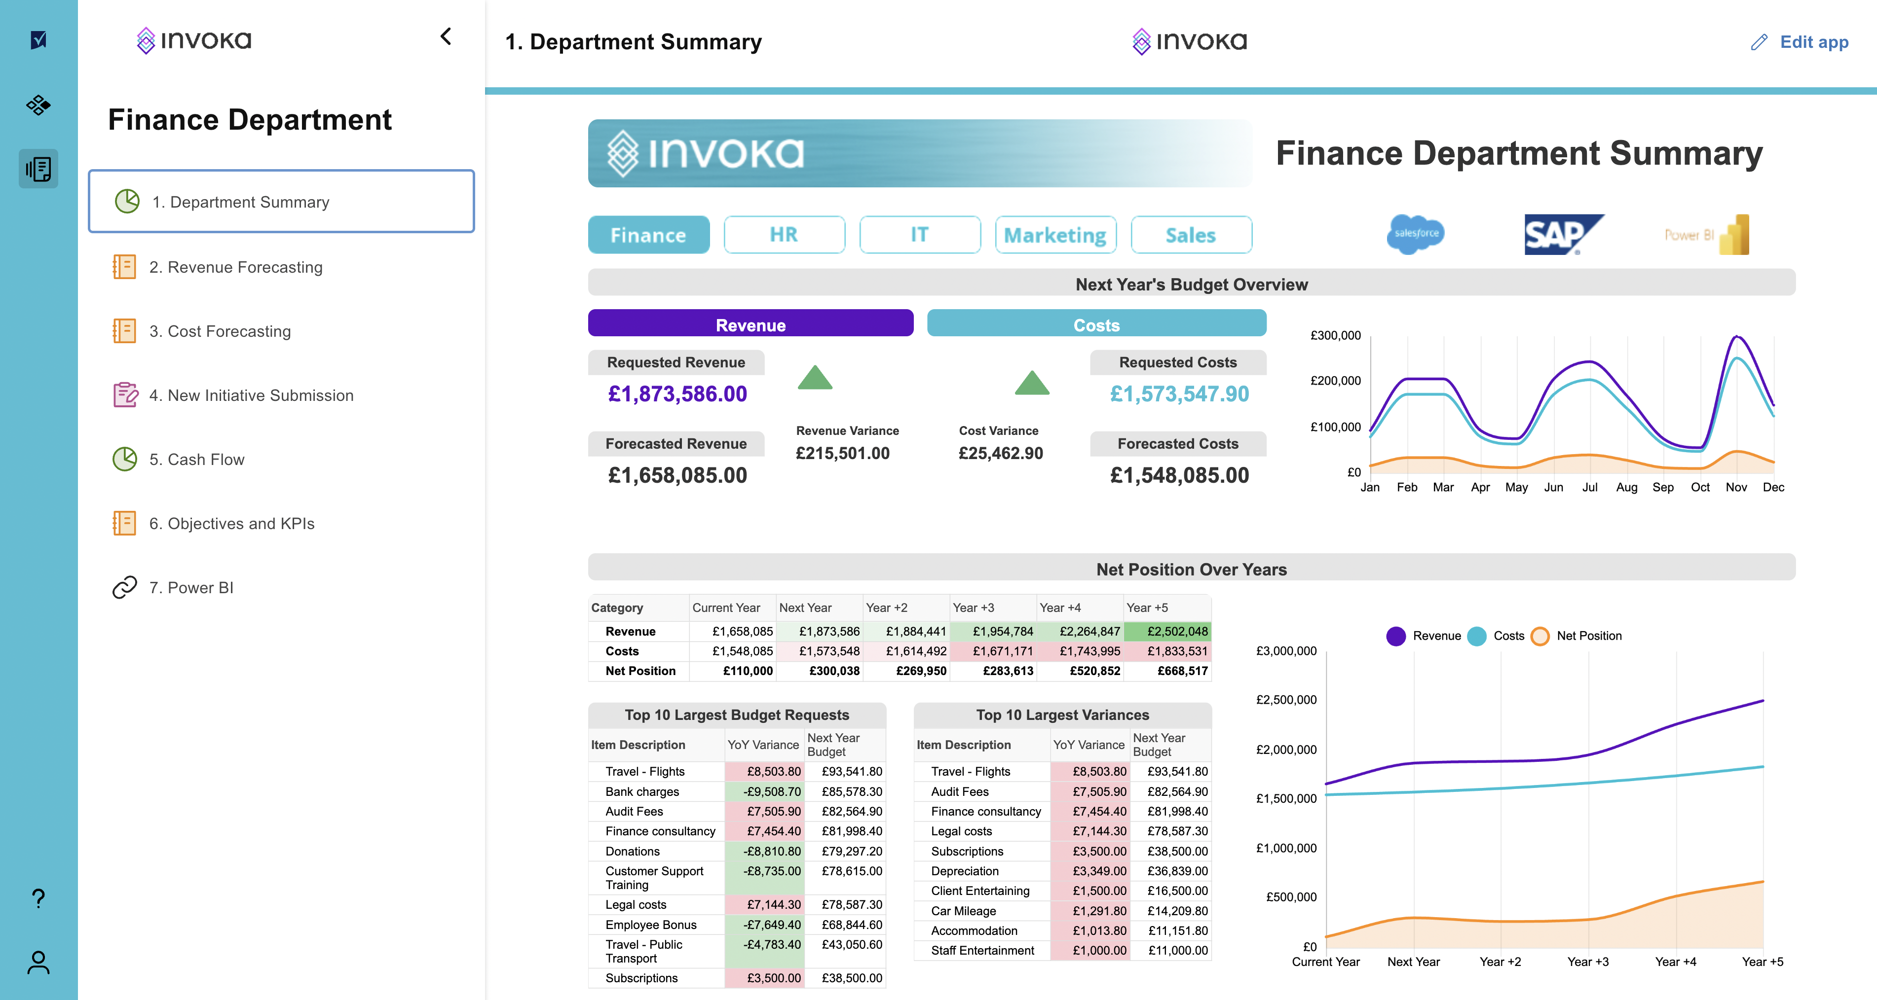Select Donations row in Budget Requests table
The image size is (1877, 1000).
(737, 851)
